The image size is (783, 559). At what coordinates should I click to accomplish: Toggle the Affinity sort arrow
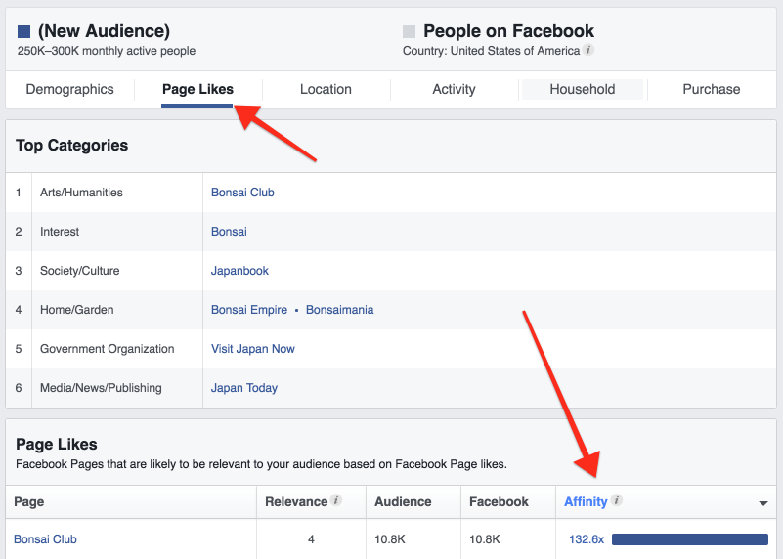pyautogui.click(x=763, y=503)
